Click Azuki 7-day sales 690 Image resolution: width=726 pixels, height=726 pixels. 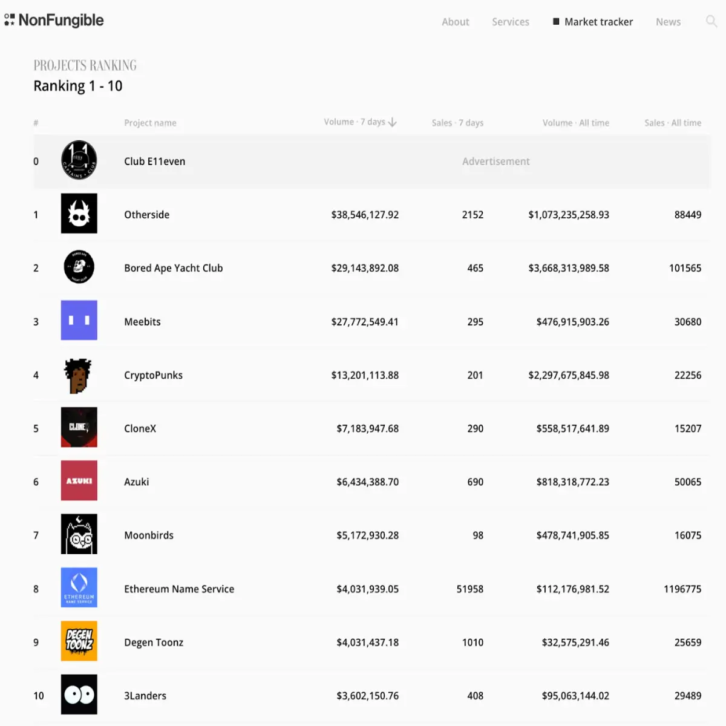point(476,482)
